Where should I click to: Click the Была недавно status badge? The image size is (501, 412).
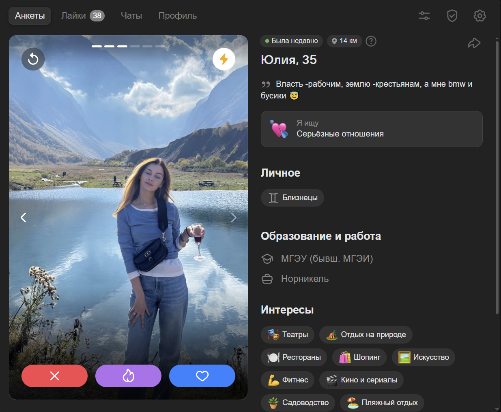(x=292, y=41)
